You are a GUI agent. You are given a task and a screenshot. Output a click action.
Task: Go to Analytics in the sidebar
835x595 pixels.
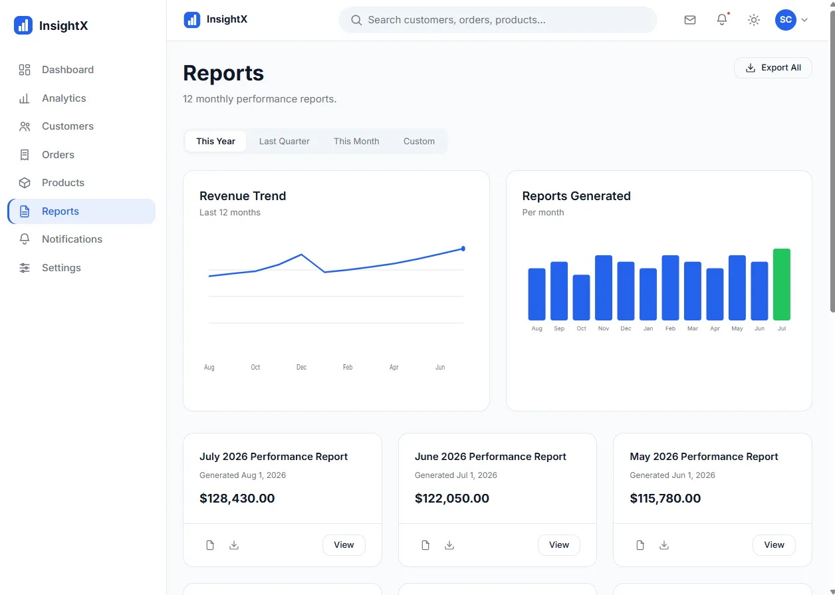coord(81,98)
